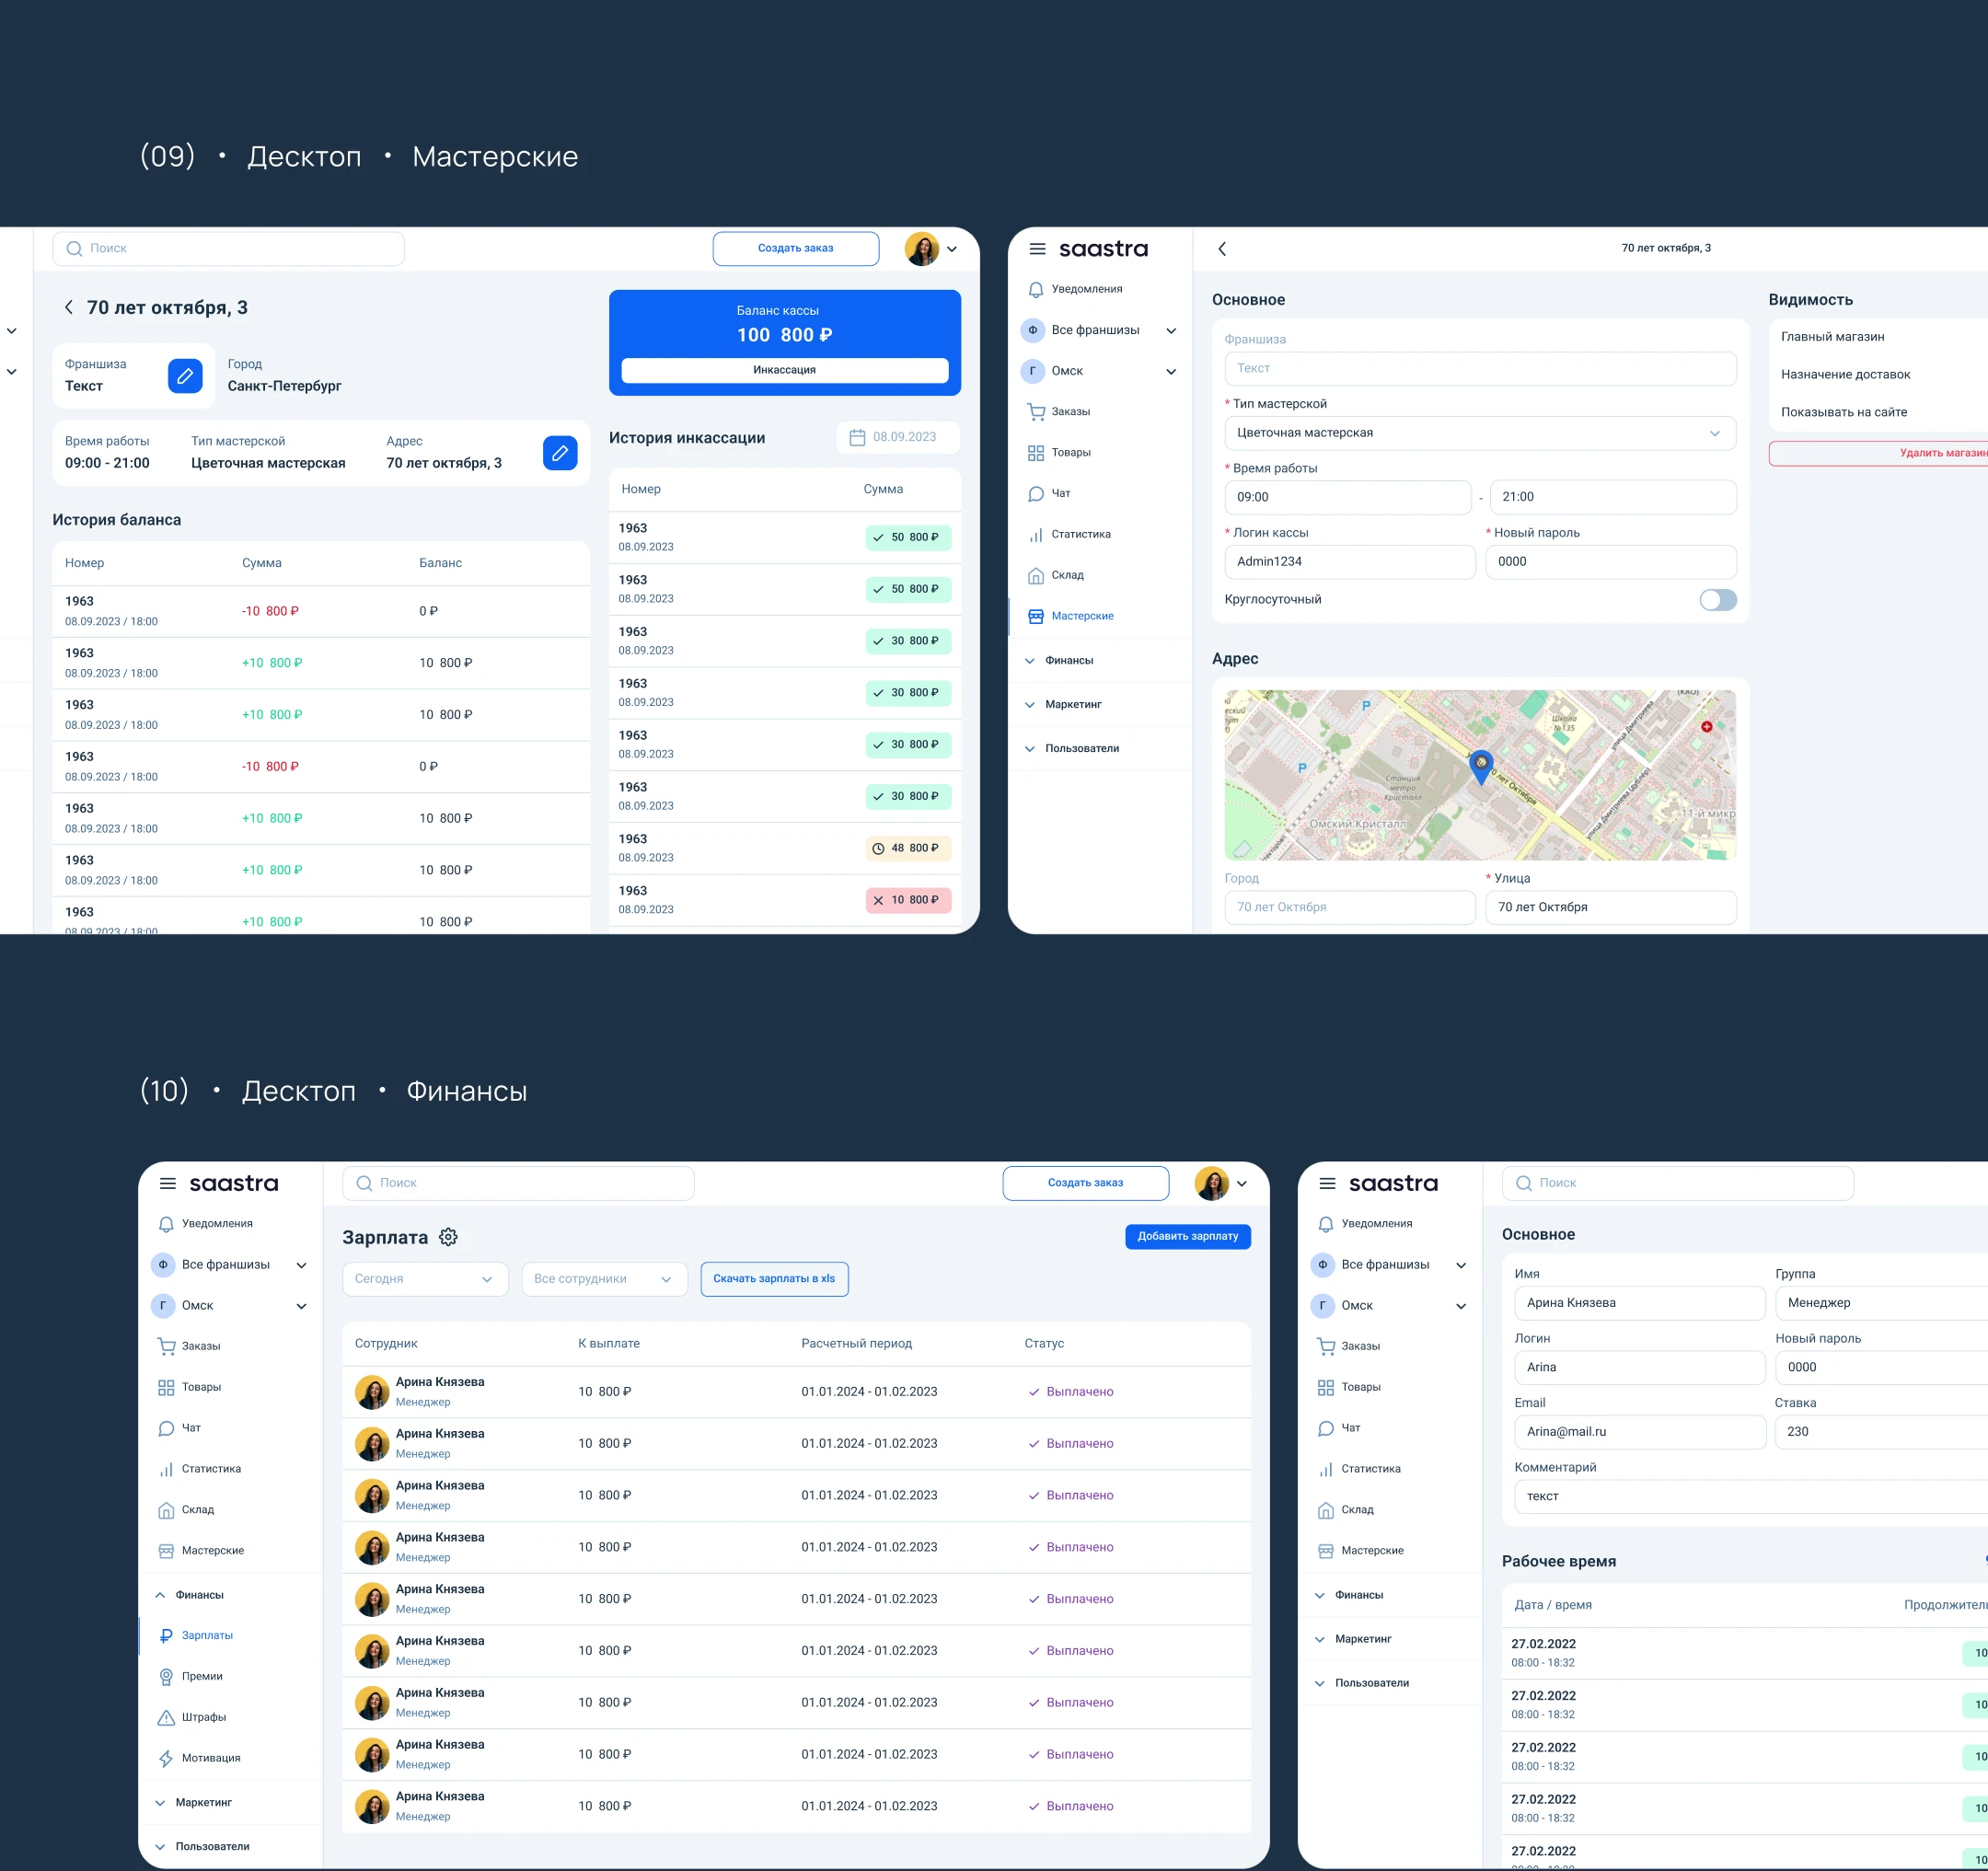Open the 08.09.2023 date picker field

tap(897, 437)
